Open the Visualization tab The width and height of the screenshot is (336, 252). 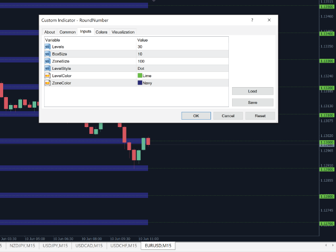[x=123, y=32]
